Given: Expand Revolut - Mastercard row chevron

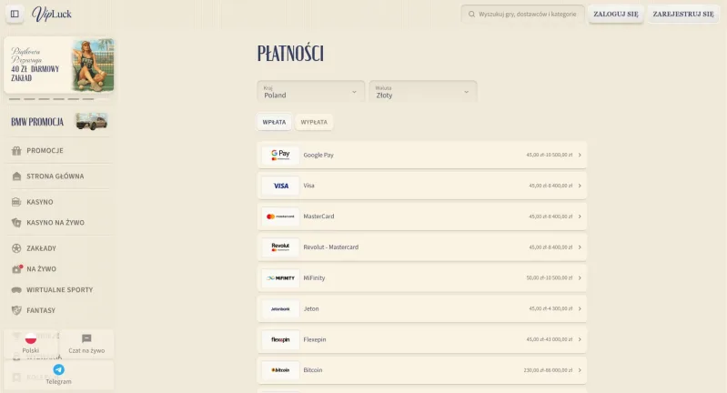Looking at the screenshot, I should [x=580, y=247].
